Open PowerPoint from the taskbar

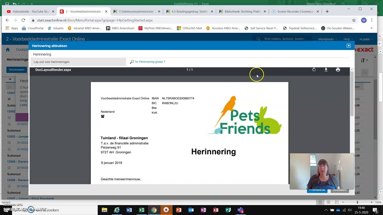(x=179, y=210)
